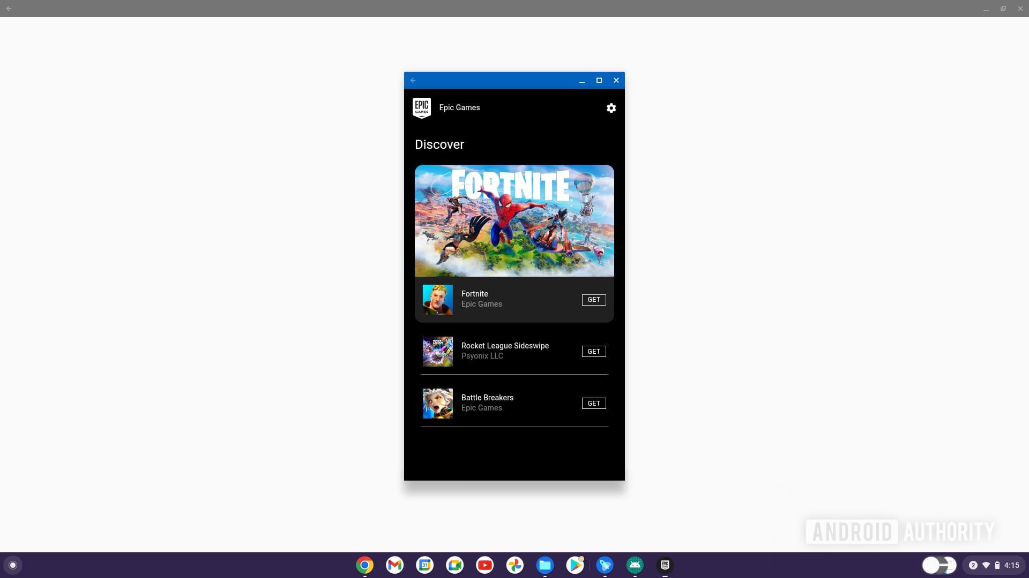Open Play Store from the shelf
Viewport: 1029px width, 578px height.
pyautogui.click(x=575, y=565)
